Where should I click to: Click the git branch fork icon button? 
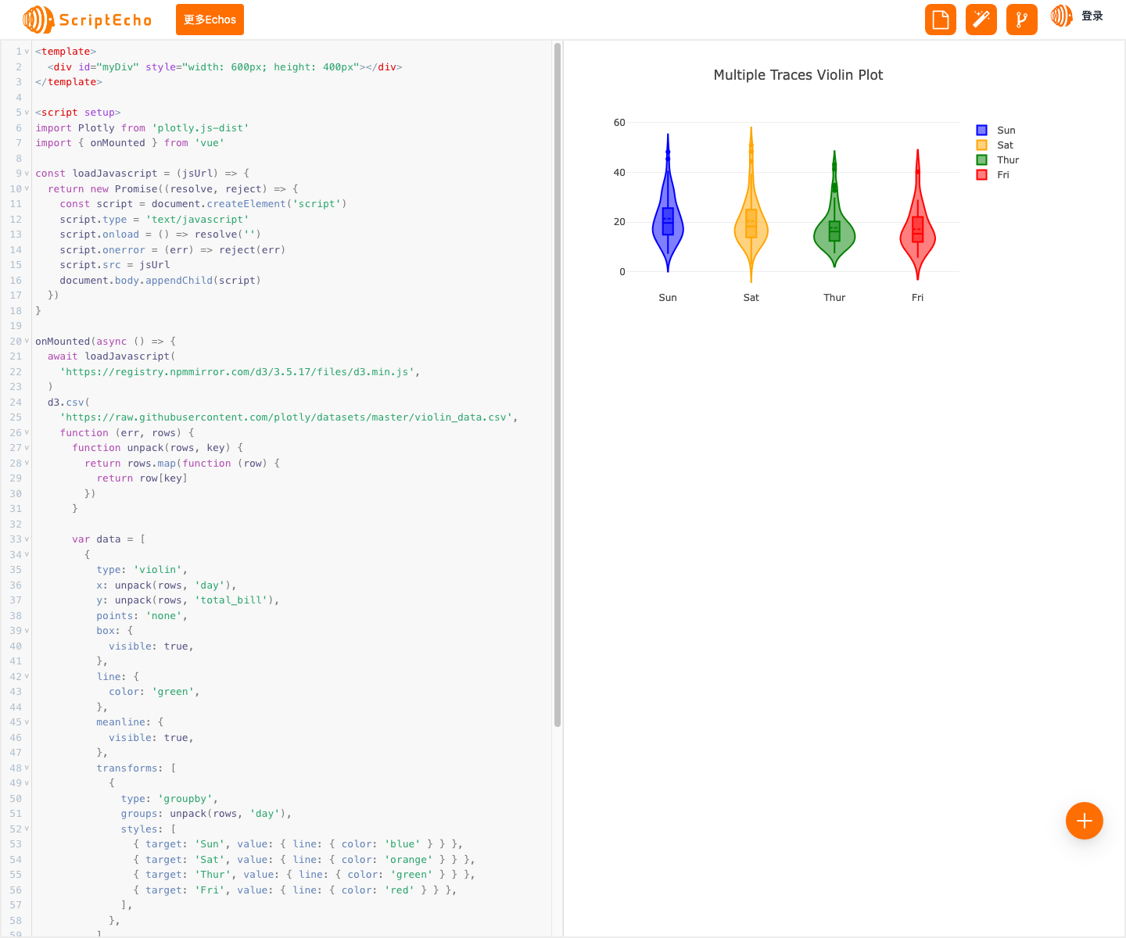point(1022,20)
